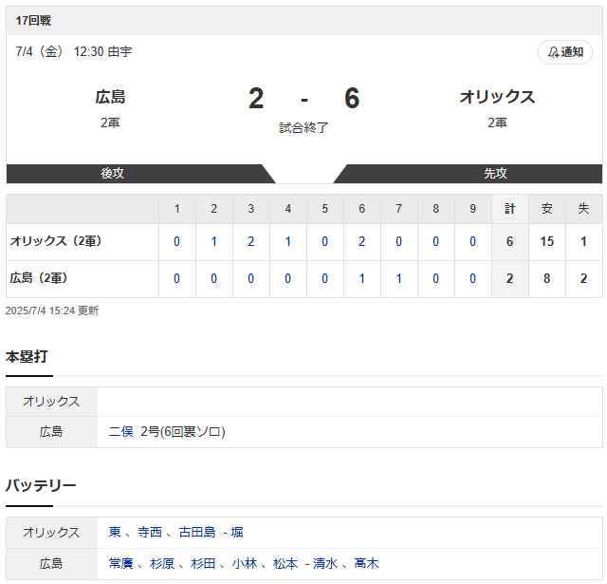Click Orix total runs 6 in 計 column

point(510,241)
